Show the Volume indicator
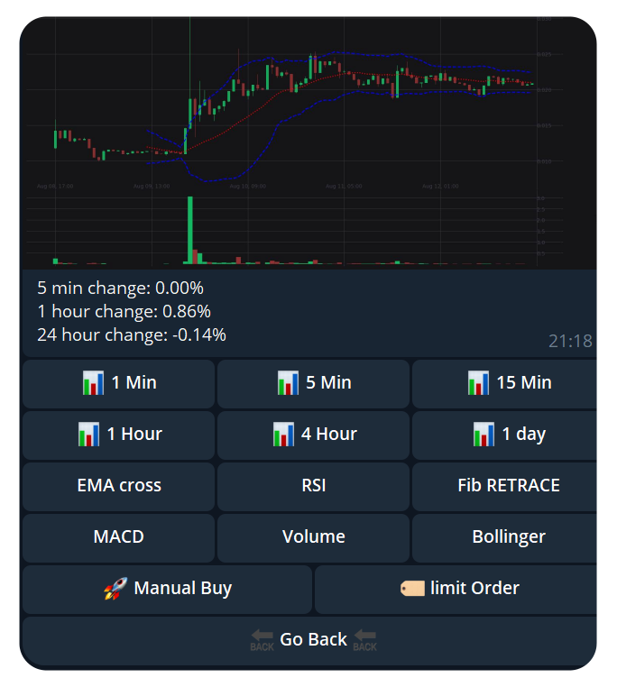 (313, 537)
